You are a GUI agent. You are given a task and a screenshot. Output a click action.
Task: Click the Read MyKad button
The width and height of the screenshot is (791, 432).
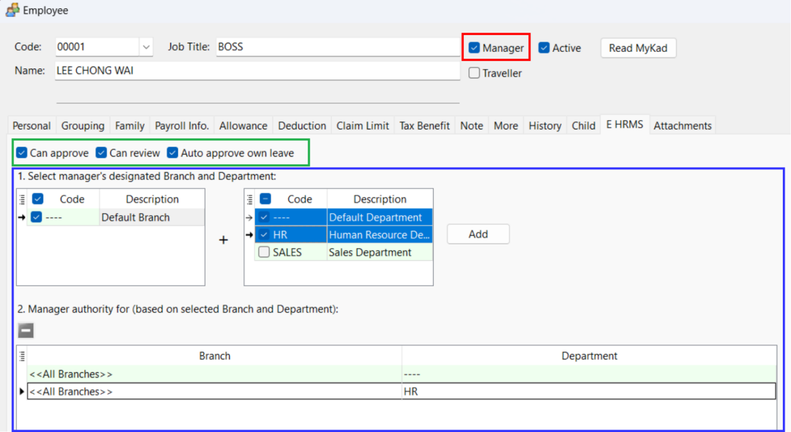coord(638,48)
